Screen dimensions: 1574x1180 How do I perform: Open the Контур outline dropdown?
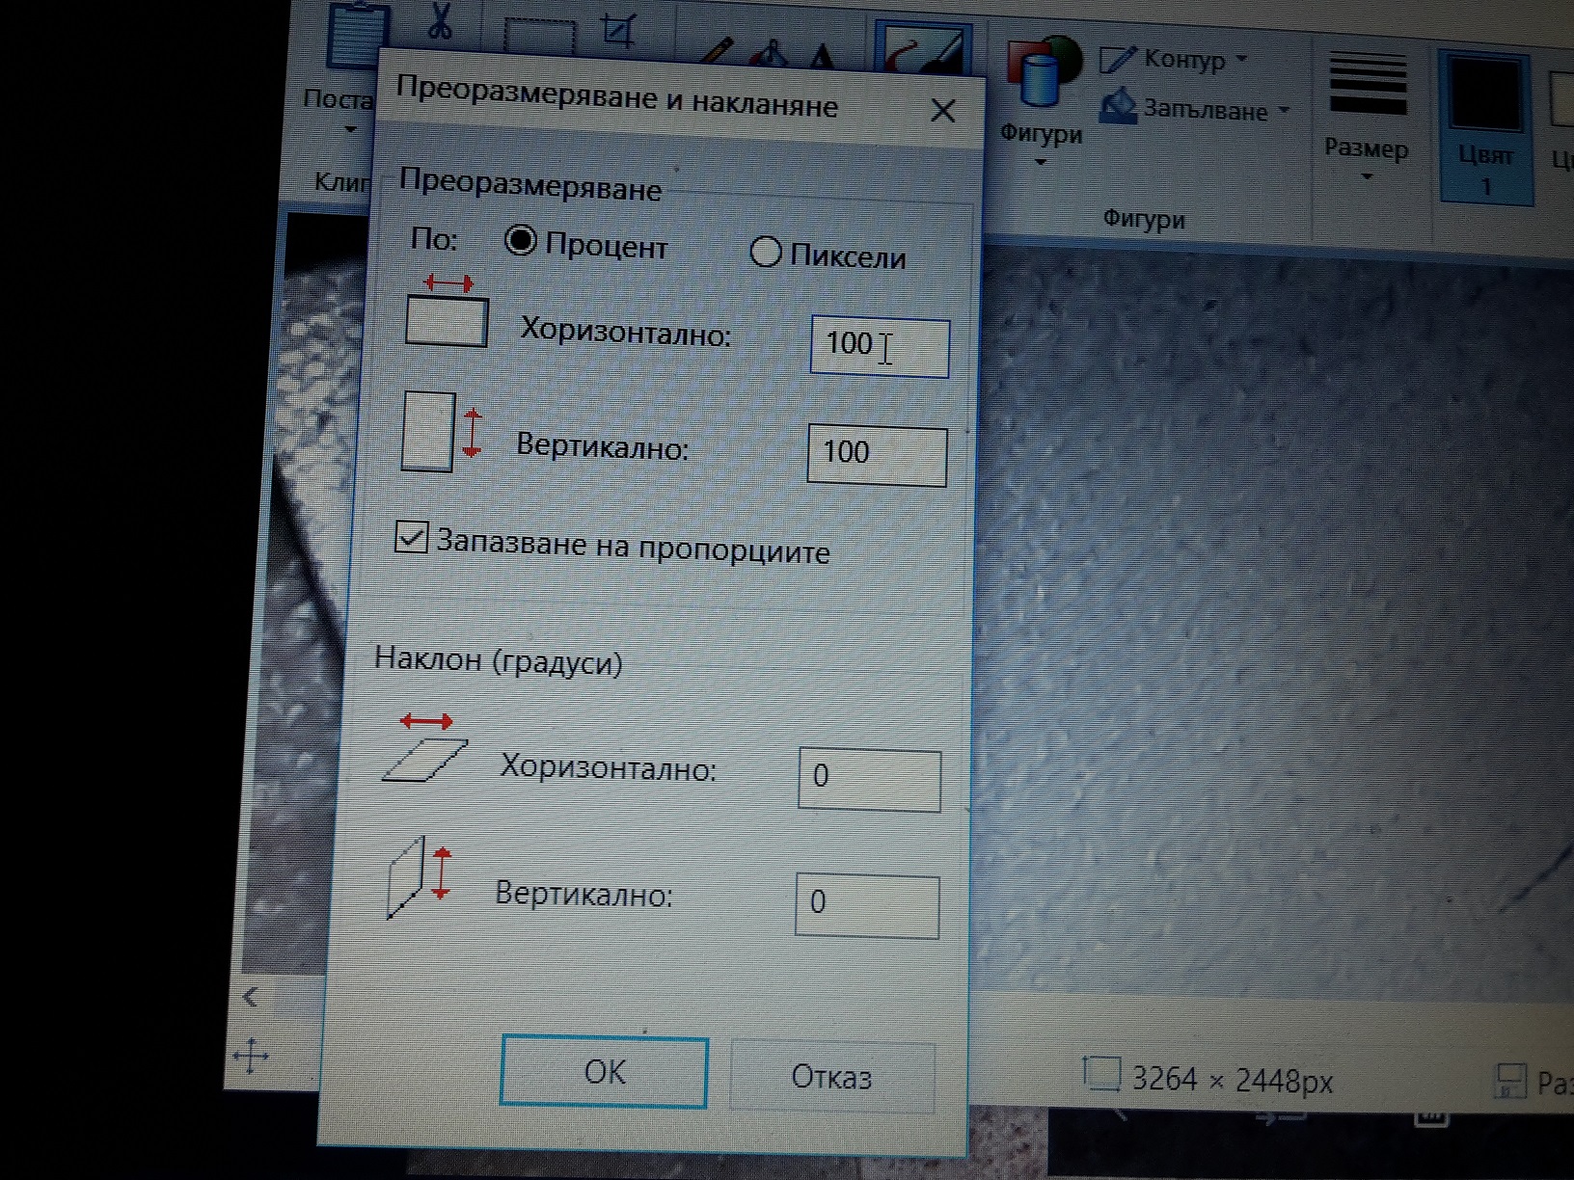1242,60
